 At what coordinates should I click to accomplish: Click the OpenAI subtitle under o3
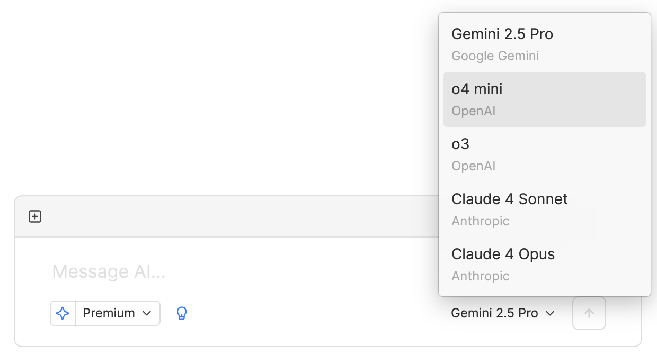coord(473,166)
